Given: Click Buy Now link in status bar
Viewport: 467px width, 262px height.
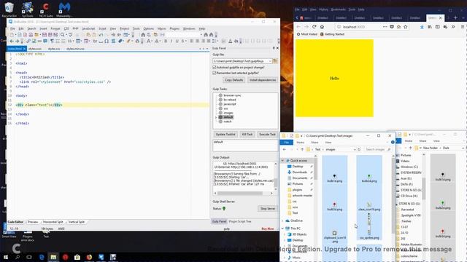Looking at the screenshot, I should click(x=268, y=229).
